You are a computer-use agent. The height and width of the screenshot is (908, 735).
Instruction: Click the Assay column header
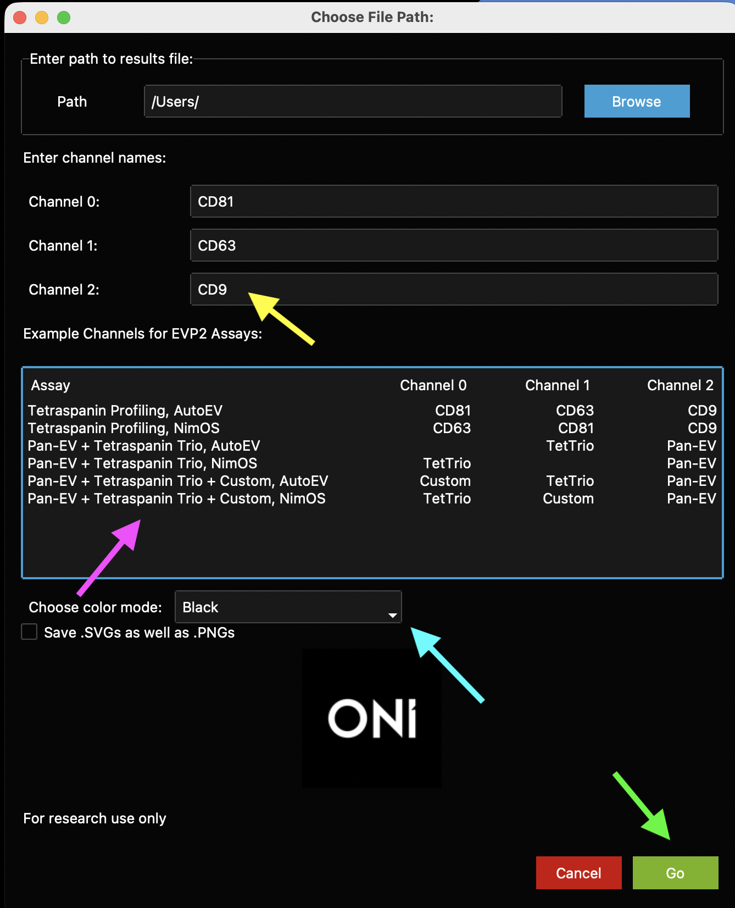pos(51,385)
